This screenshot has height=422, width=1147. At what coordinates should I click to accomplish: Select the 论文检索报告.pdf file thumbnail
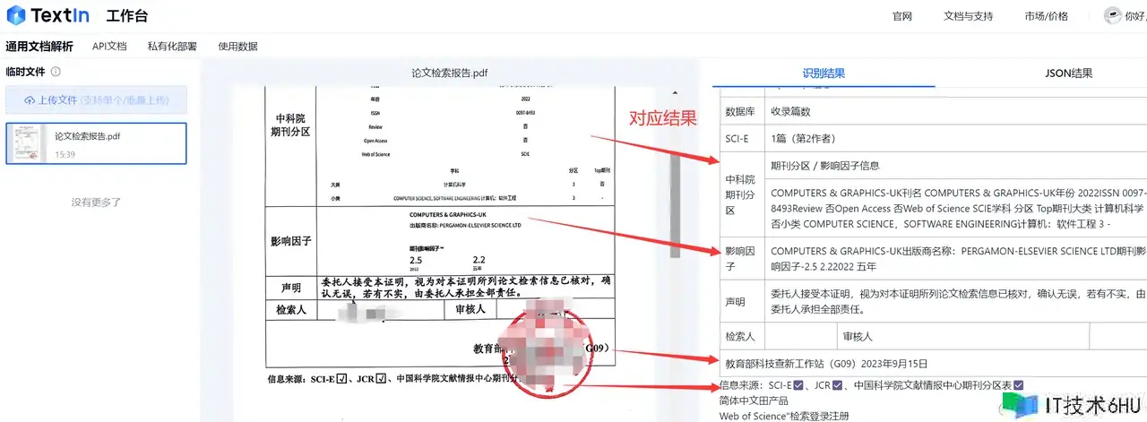(29, 143)
